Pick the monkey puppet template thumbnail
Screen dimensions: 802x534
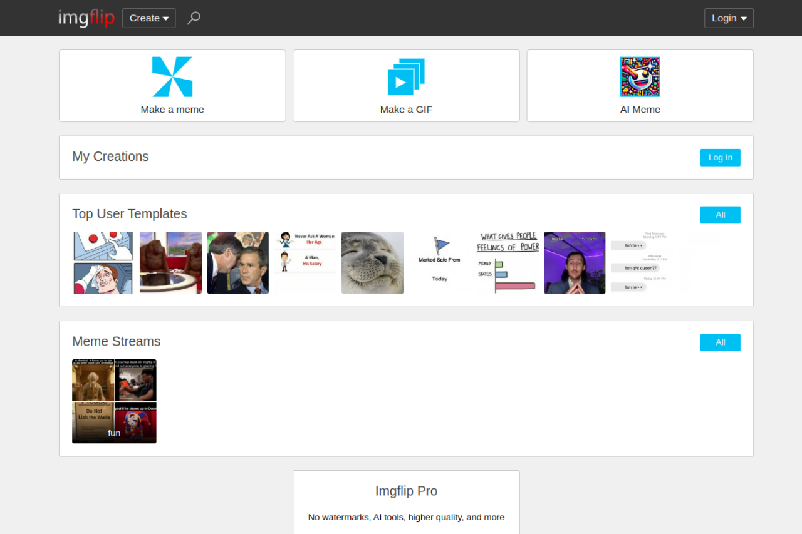[170, 263]
